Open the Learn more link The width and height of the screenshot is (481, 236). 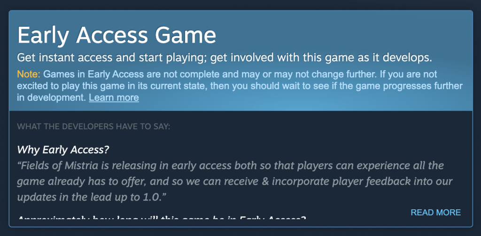(114, 98)
